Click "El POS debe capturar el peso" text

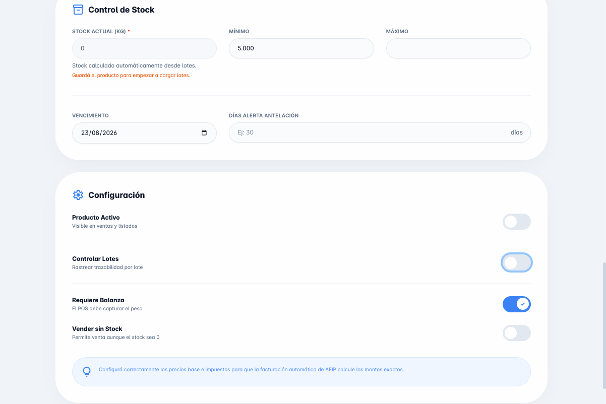pos(107,309)
